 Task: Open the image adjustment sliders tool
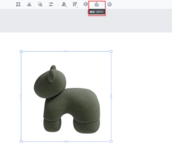pyautogui.click(x=51, y=4)
